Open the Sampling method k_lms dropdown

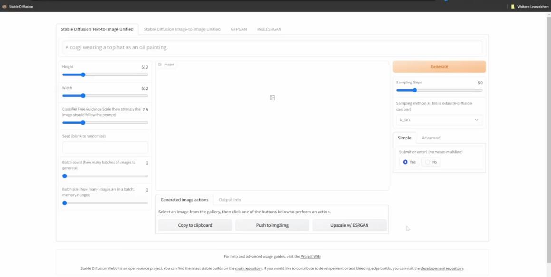[x=439, y=120]
